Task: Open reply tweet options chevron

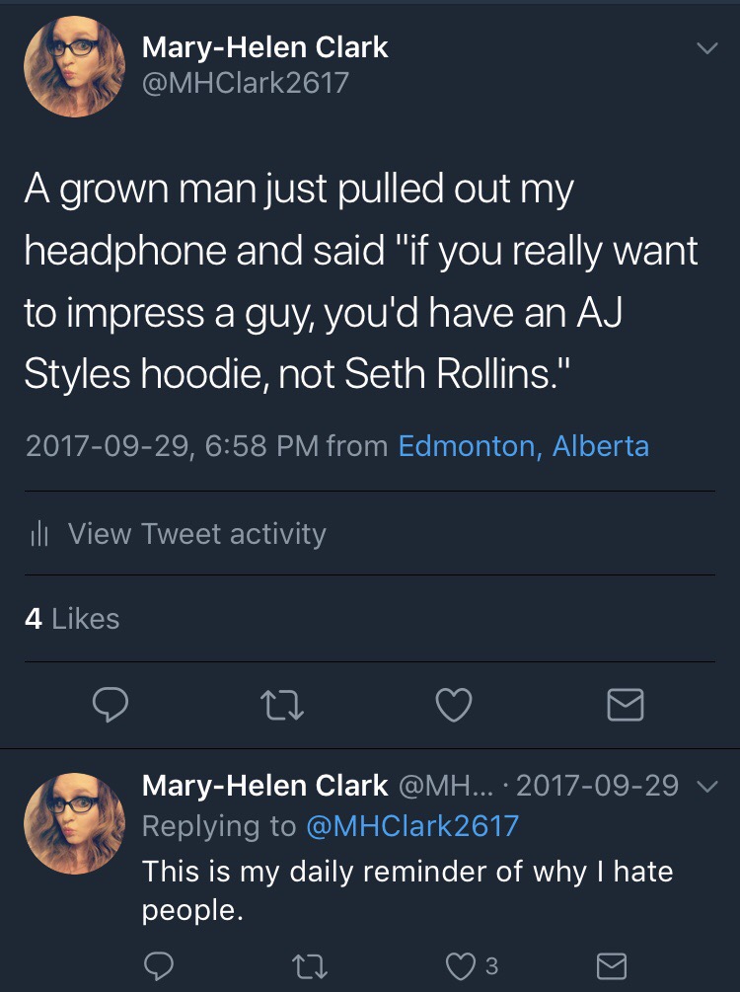Action: pos(706,787)
